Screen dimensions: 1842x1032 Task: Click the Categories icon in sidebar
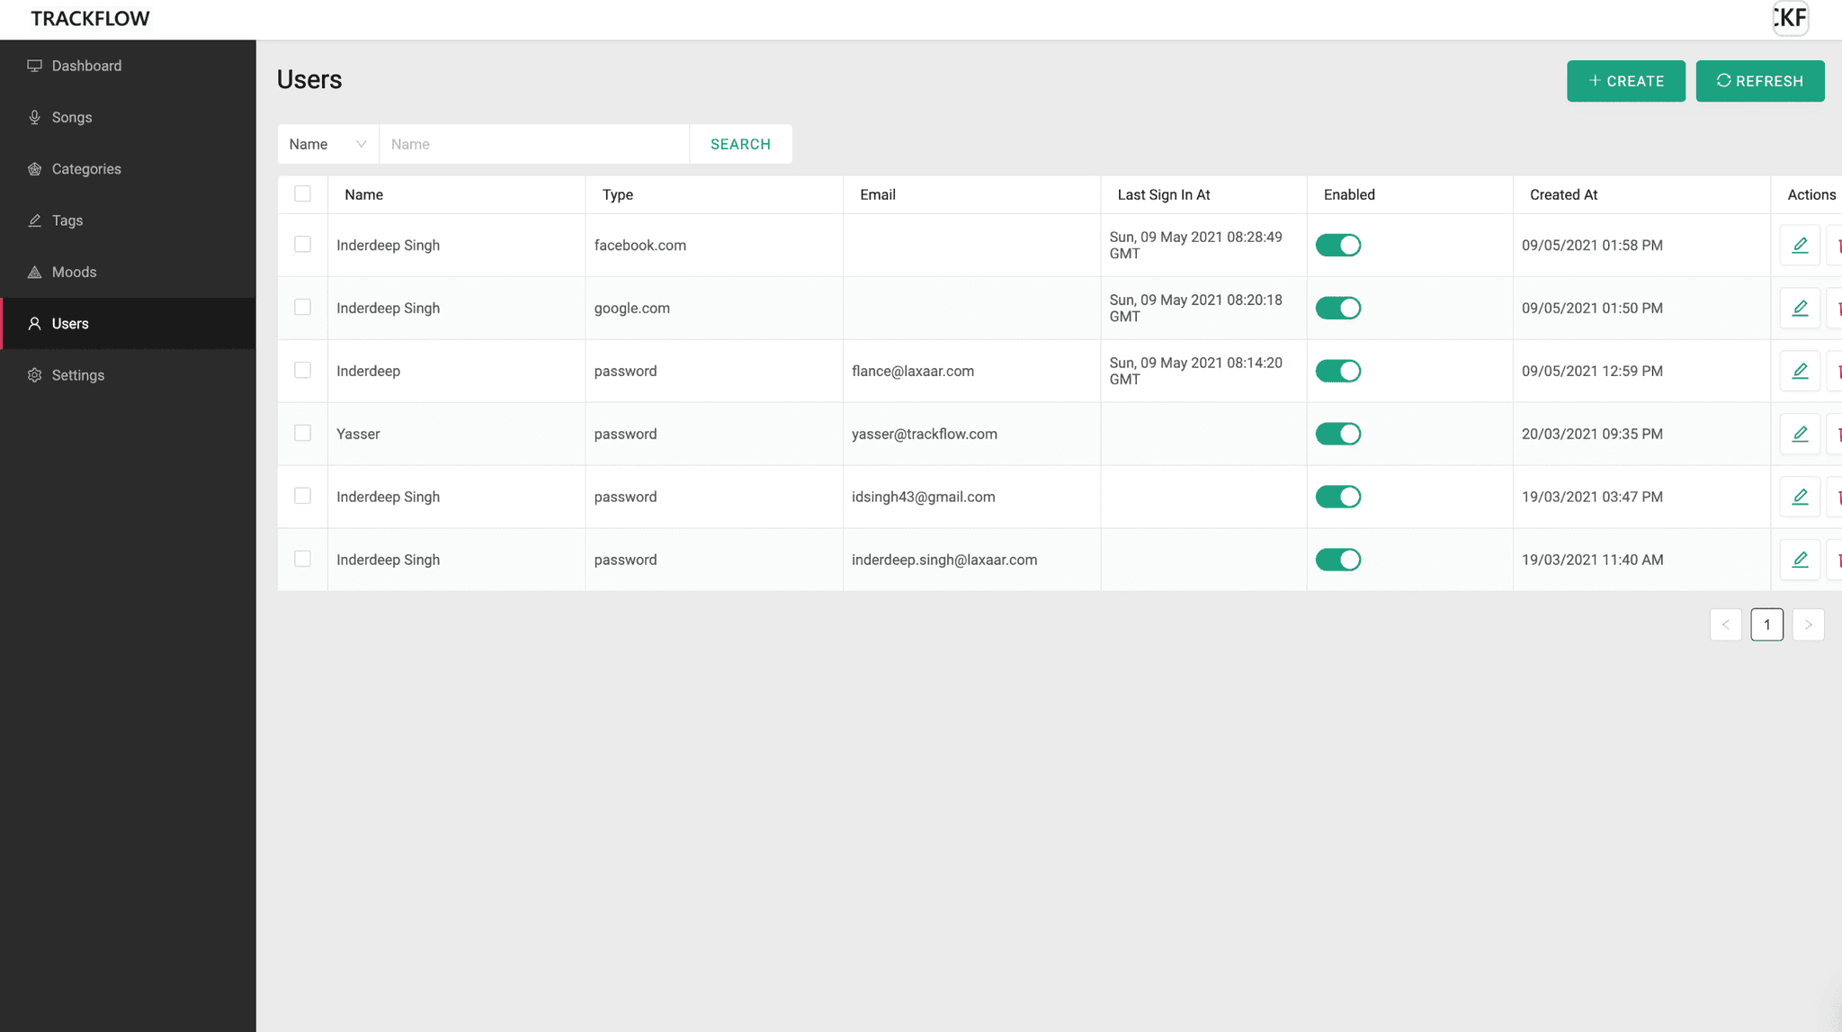(x=34, y=169)
